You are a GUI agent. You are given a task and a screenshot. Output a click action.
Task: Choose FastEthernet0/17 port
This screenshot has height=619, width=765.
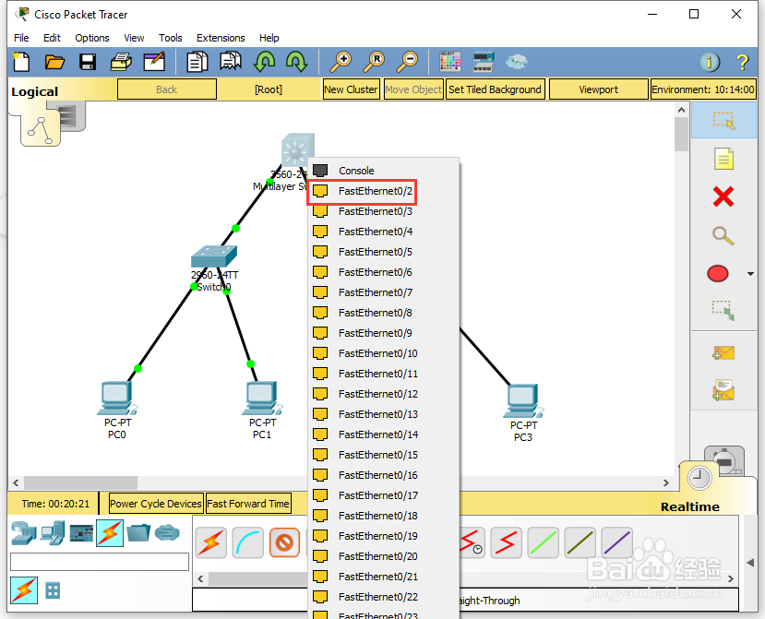[384, 495]
